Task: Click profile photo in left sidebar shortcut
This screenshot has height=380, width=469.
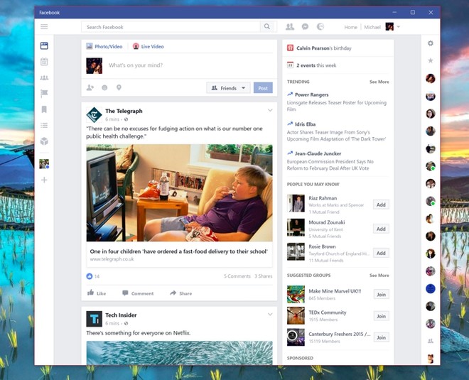Action: [44, 164]
